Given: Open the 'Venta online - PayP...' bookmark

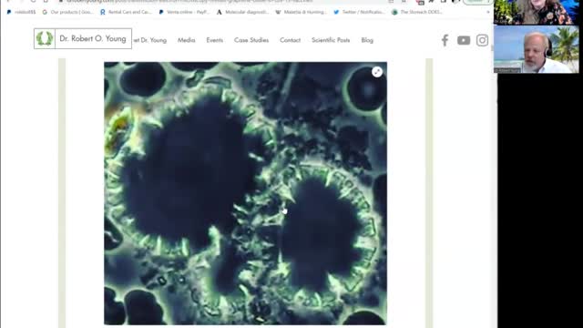Looking at the screenshot, I should click(x=184, y=12).
